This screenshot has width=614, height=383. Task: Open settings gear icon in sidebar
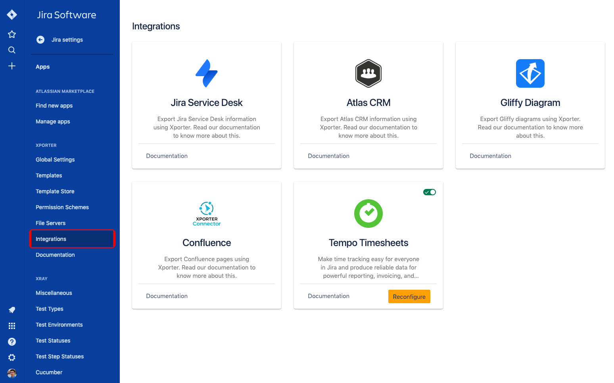click(x=12, y=358)
